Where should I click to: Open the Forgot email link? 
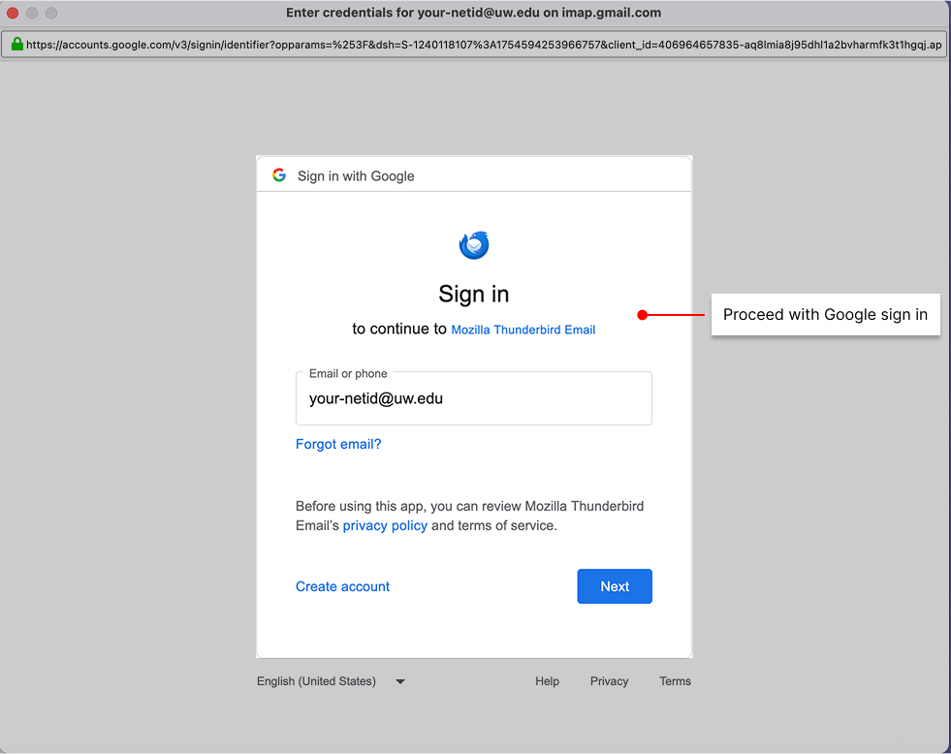point(338,444)
